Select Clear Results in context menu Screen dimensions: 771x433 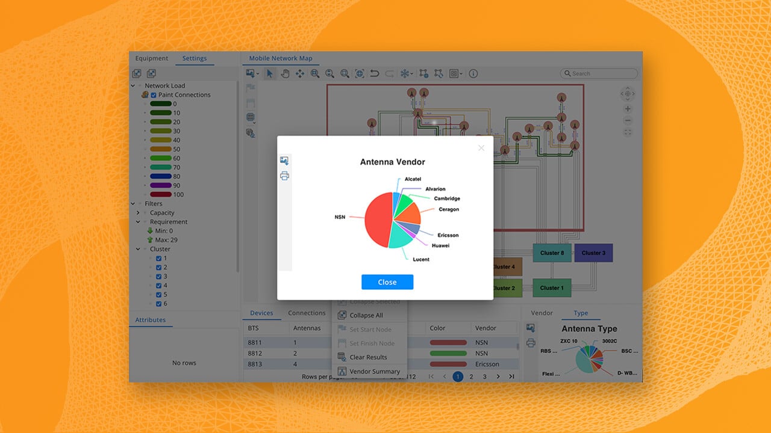pyautogui.click(x=369, y=357)
